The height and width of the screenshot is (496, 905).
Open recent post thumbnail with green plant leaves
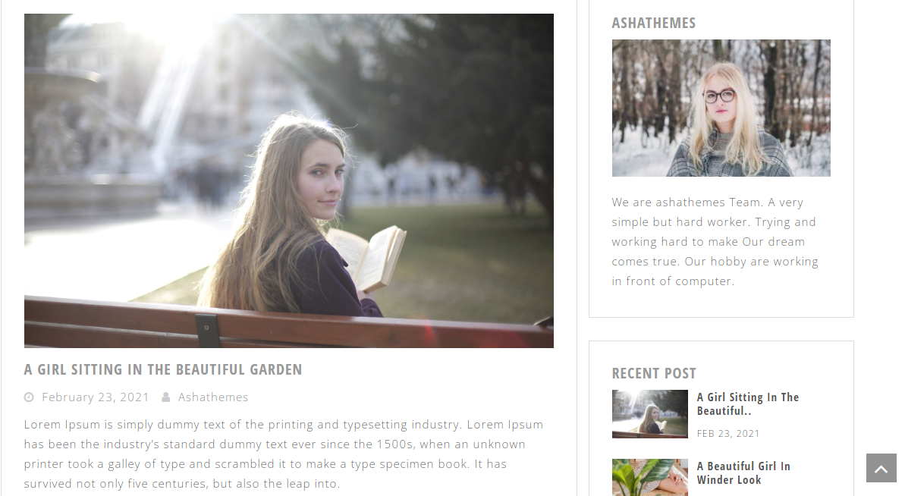650,478
